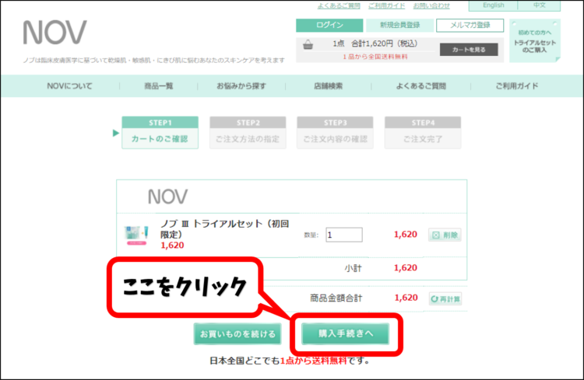Click the cart summary 1点 合計1,620円 text
584x380 pixels.
375,44
